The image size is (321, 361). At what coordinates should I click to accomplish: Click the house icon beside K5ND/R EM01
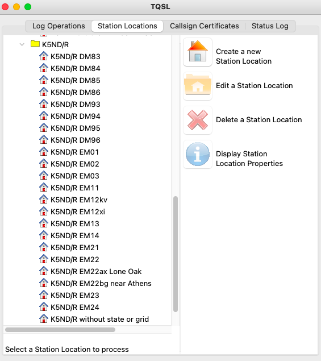pos(44,152)
